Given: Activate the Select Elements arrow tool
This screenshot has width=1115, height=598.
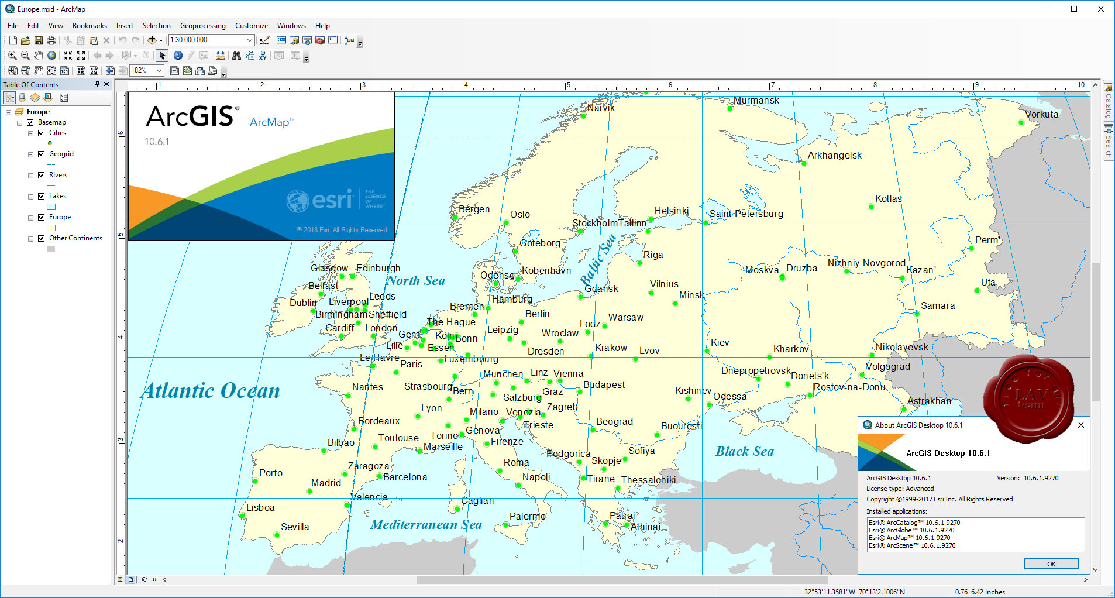Looking at the screenshot, I should coord(162,56).
